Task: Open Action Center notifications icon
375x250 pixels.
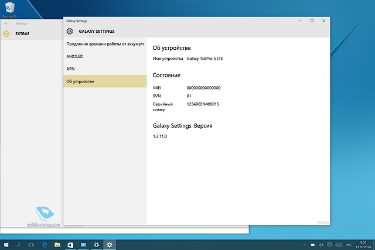Action: (x=329, y=245)
